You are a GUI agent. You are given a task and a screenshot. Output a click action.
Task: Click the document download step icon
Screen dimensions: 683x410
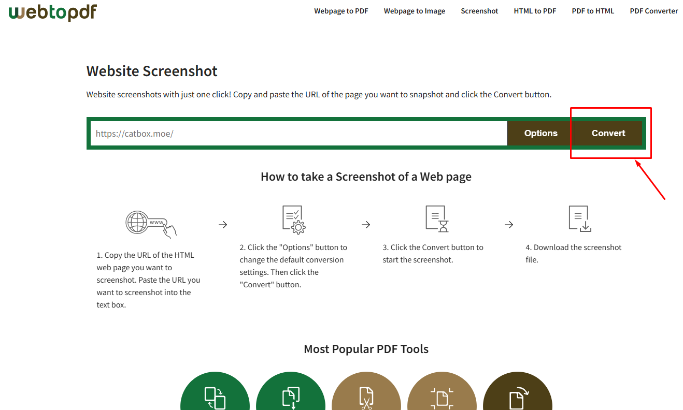[x=580, y=218]
